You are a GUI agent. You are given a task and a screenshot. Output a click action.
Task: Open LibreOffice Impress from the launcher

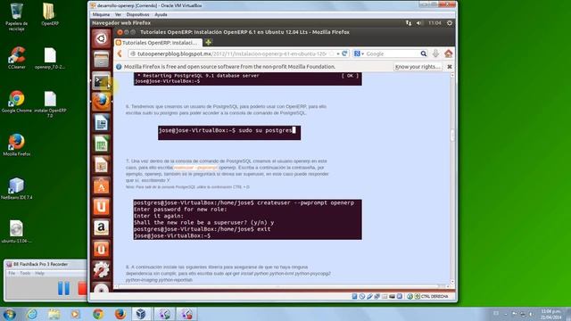pyautogui.click(x=101, y=165)
